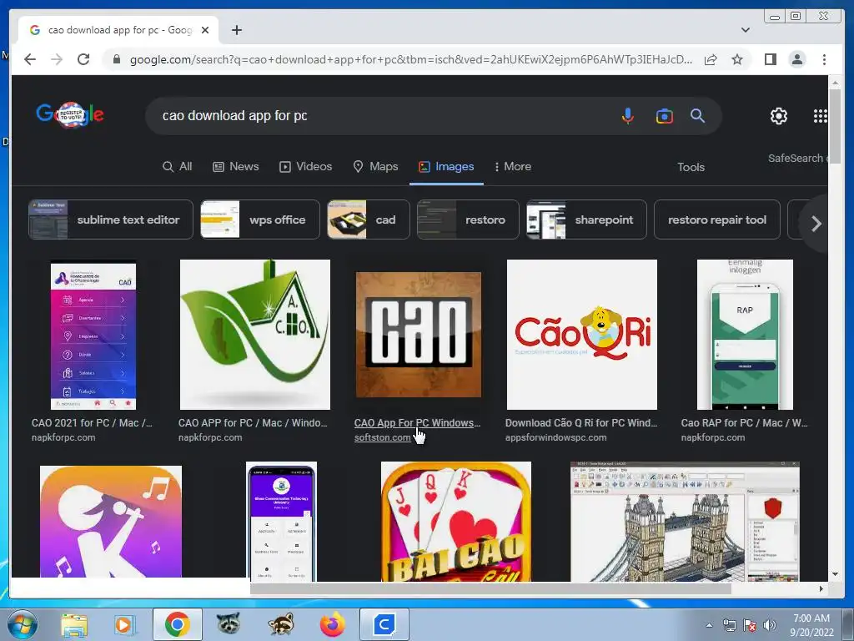This screenshot has height=641, width=854.
Task: Open 'CAO App For PC Windows' link
Action: tap(417, 423)
